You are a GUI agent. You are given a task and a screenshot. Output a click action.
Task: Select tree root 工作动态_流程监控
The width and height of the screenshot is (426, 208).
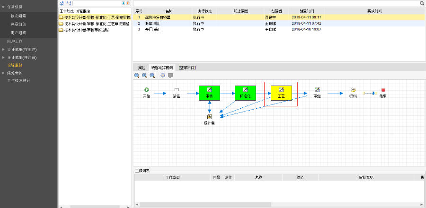(75, 11)
